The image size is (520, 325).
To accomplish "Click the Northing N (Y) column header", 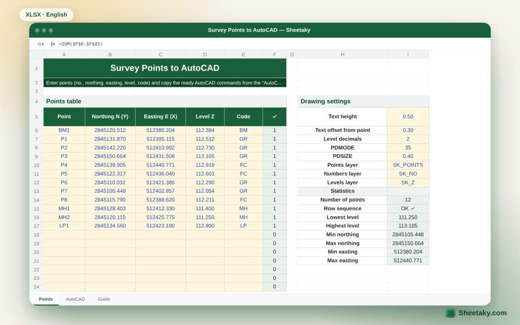I will tap(110, 116).
